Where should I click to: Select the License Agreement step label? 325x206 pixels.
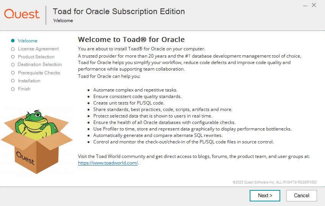(38, 49)
